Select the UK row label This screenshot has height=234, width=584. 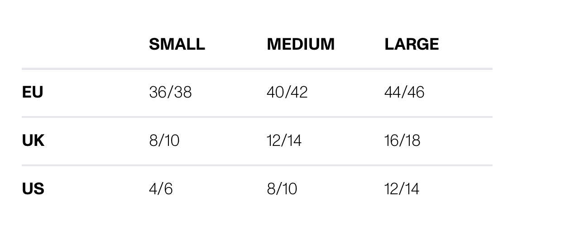click(x=33, y=140)
